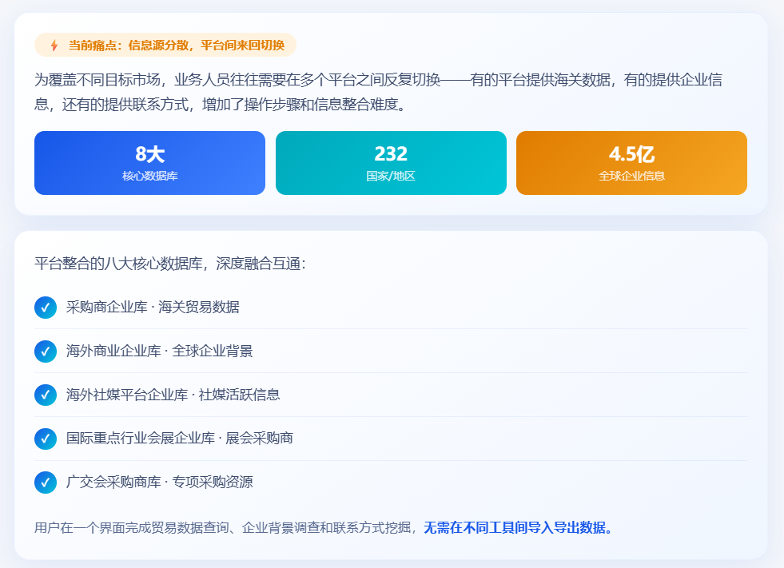
Task: Click the checkmark icon beside 海外商业企业库
Action: tap(46, 352)
